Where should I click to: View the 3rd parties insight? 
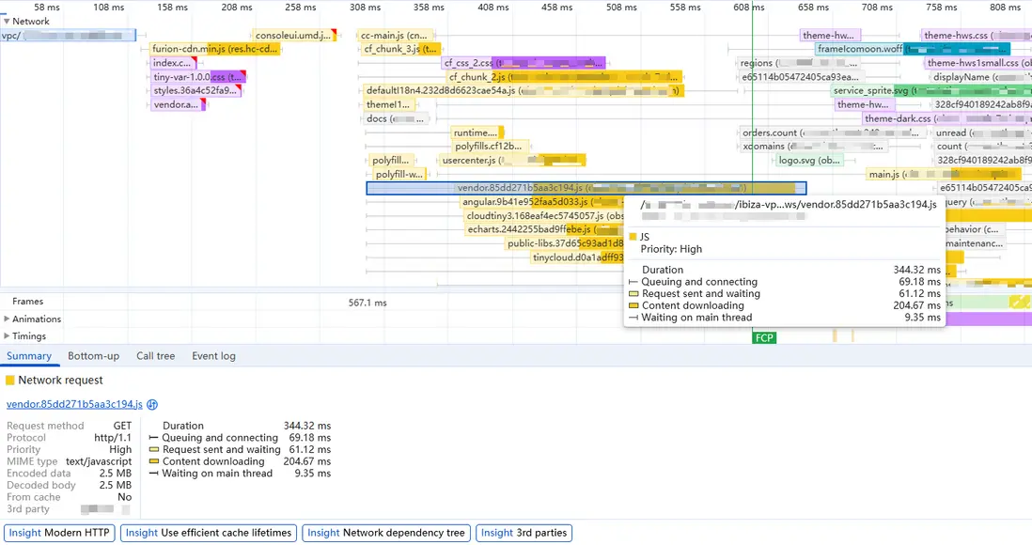pos(524,533)
